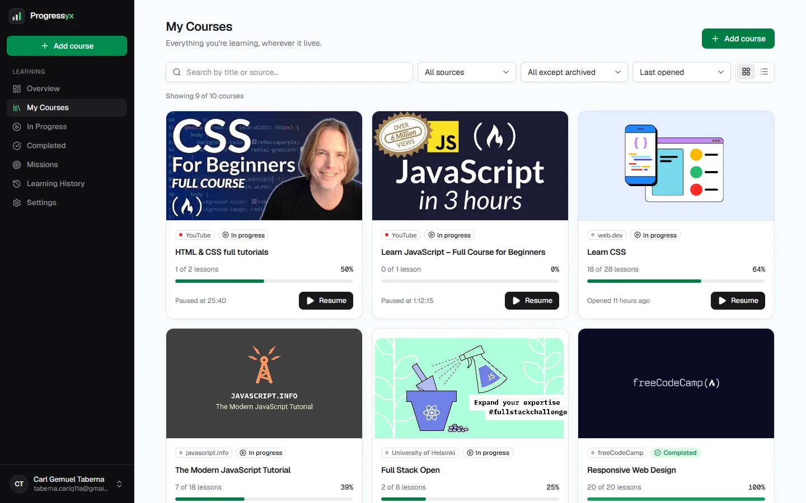Select My Courses in the sidebar

click(67, 108)
